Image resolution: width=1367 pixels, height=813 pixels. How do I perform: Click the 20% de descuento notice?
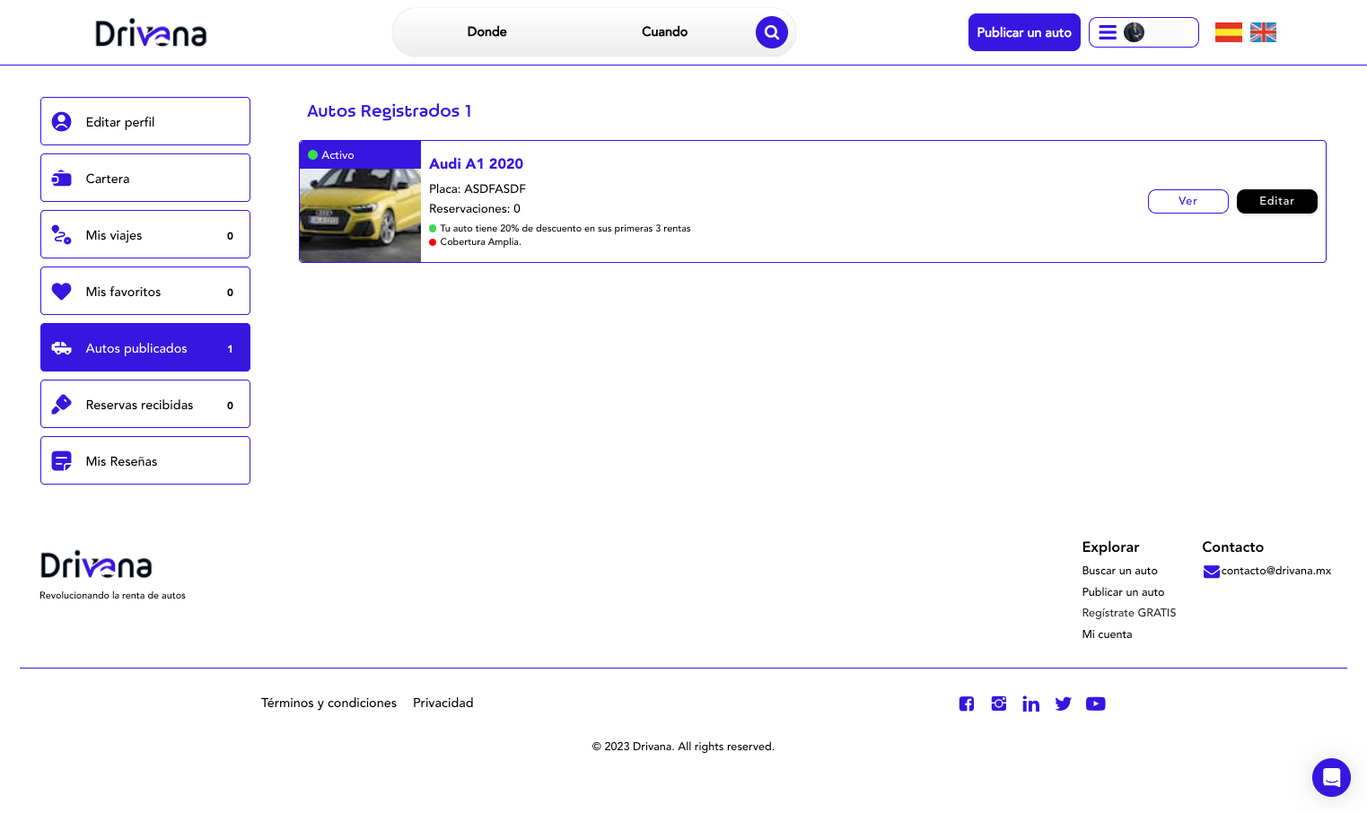565,229
